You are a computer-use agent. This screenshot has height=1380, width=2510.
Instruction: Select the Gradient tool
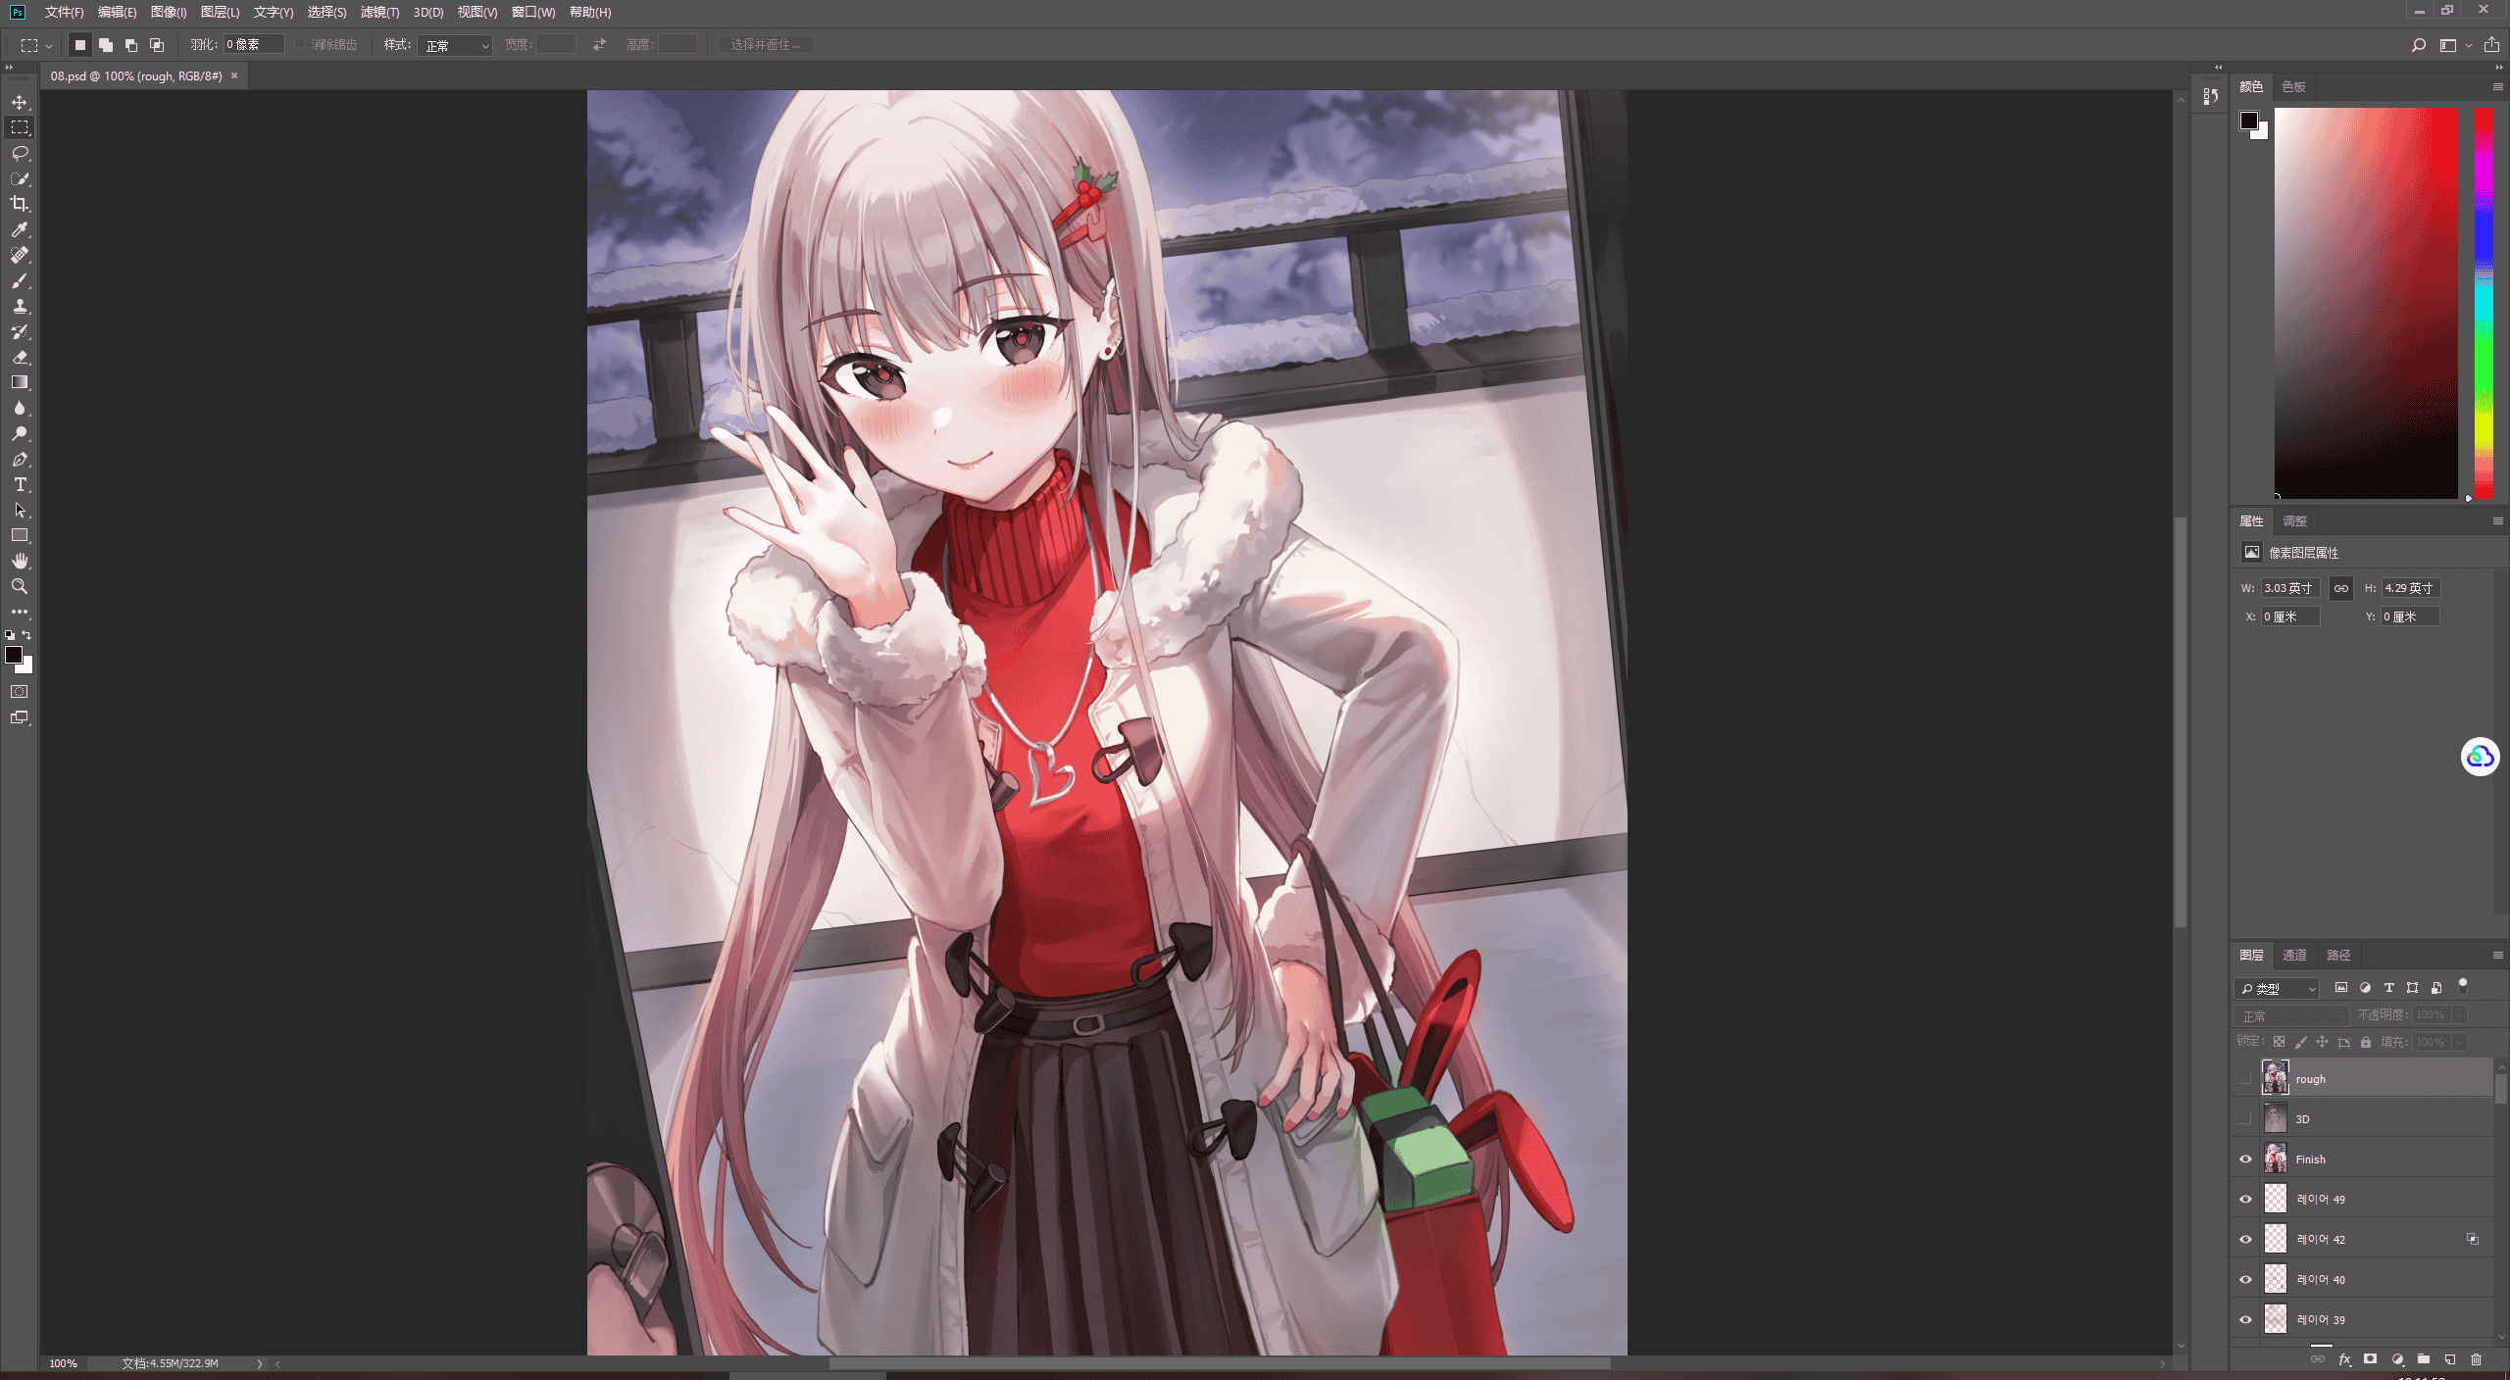[x=20, y=382]
